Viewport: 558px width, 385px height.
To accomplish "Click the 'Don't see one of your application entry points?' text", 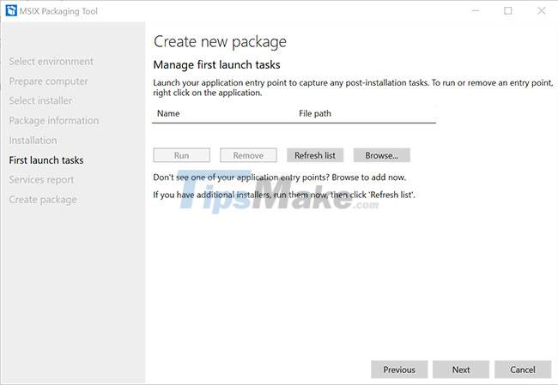I will pos(241,177).
